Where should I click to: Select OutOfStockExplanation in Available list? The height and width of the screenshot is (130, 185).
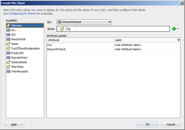[x=25, y=48]
